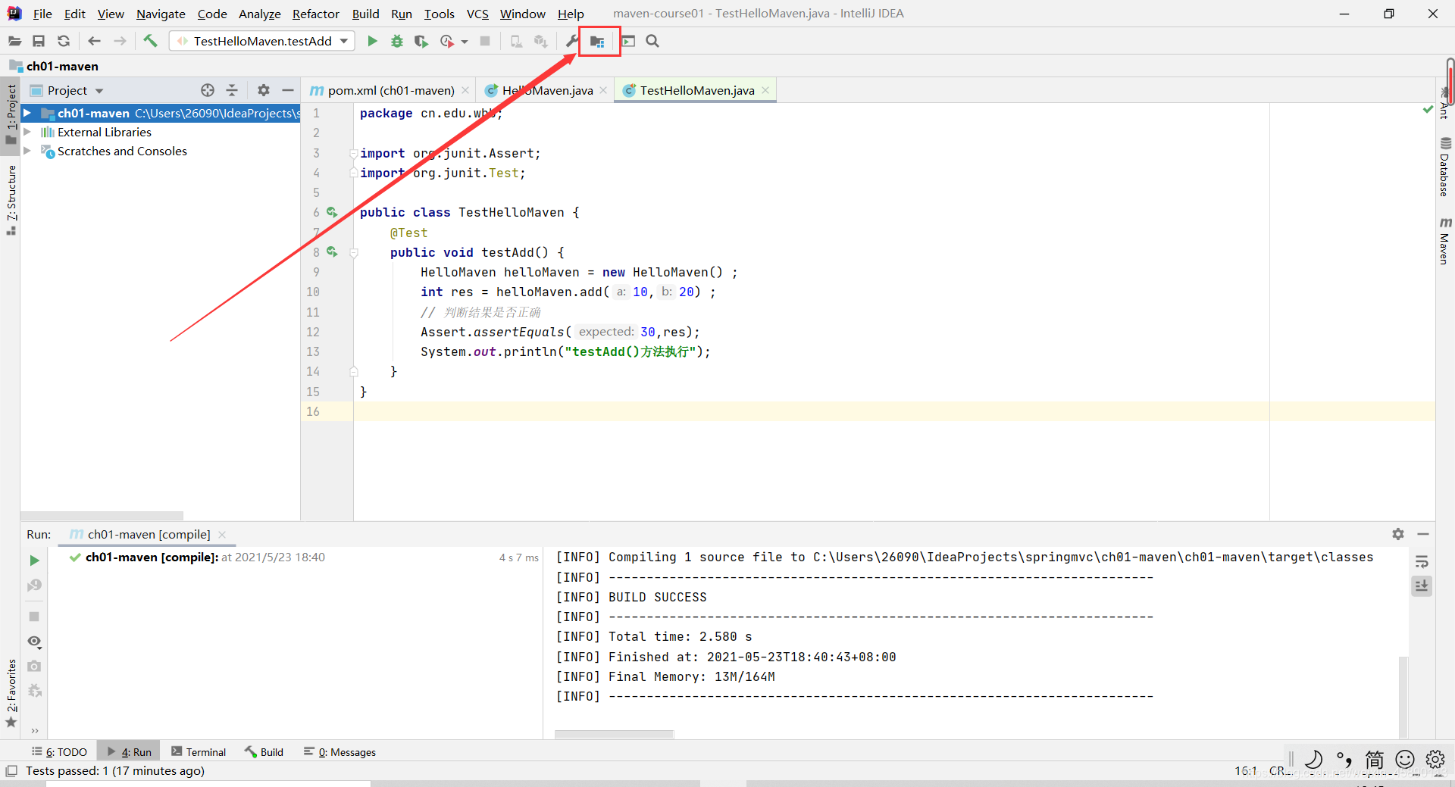Select the TestHelloMaven.java tab

pyautogui.click(x=696, y=90)
